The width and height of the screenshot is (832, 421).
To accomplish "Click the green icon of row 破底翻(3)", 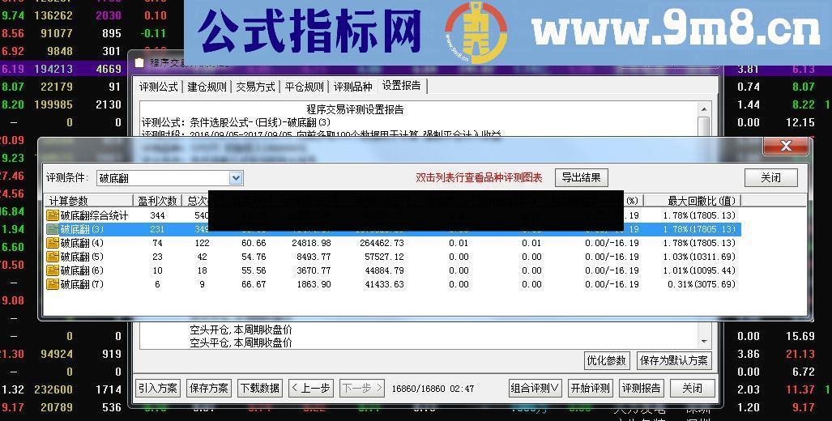I will [53, 229].
